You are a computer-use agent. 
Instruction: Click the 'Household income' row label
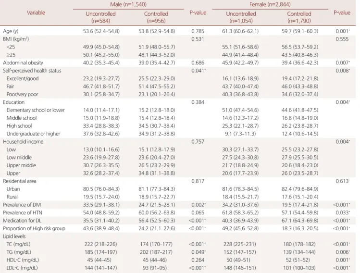click(x=23, y=142)
